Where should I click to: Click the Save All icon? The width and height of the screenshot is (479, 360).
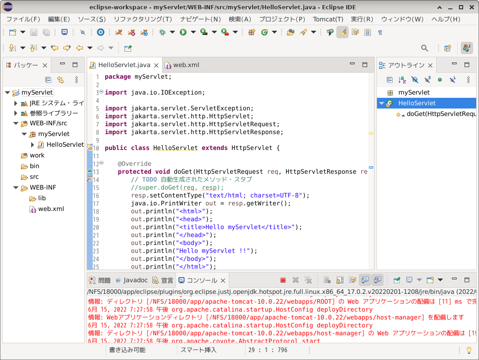(x=46, y=32)
